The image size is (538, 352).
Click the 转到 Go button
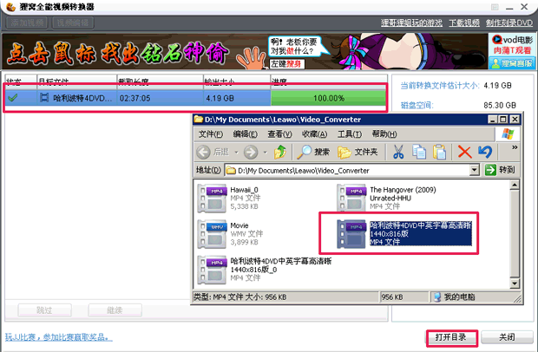coord(500,170)
